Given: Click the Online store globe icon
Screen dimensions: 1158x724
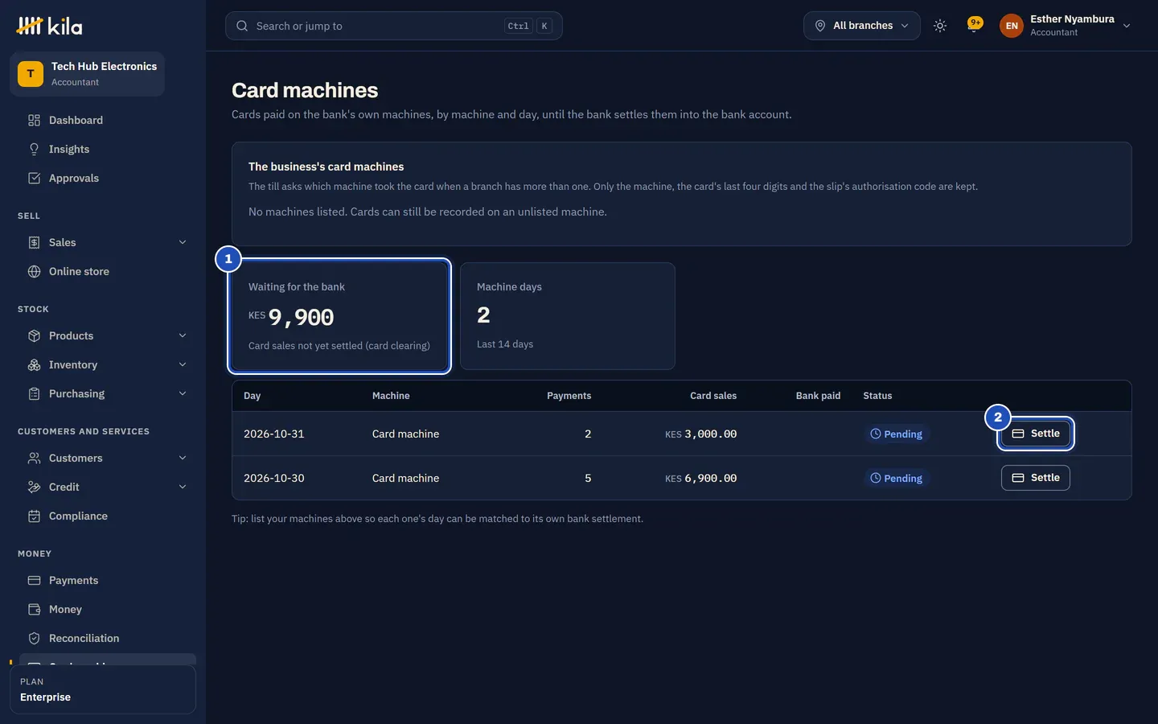Looking at the screenshot, I should [x=34, y=271].
